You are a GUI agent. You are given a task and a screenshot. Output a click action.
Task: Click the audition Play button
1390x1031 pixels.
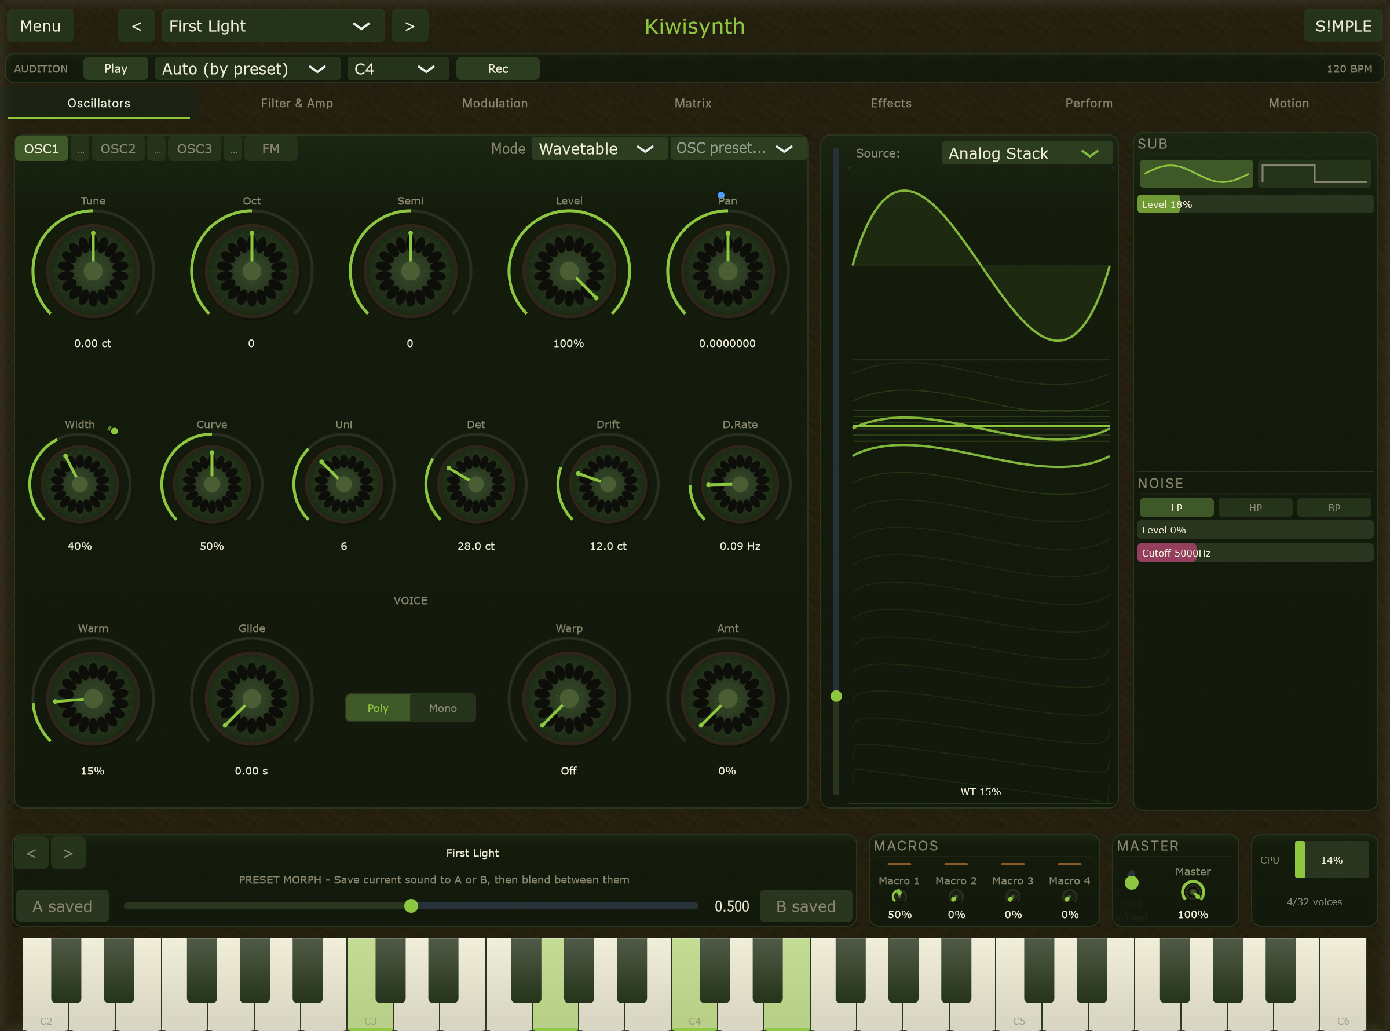[x=115, y=69]
